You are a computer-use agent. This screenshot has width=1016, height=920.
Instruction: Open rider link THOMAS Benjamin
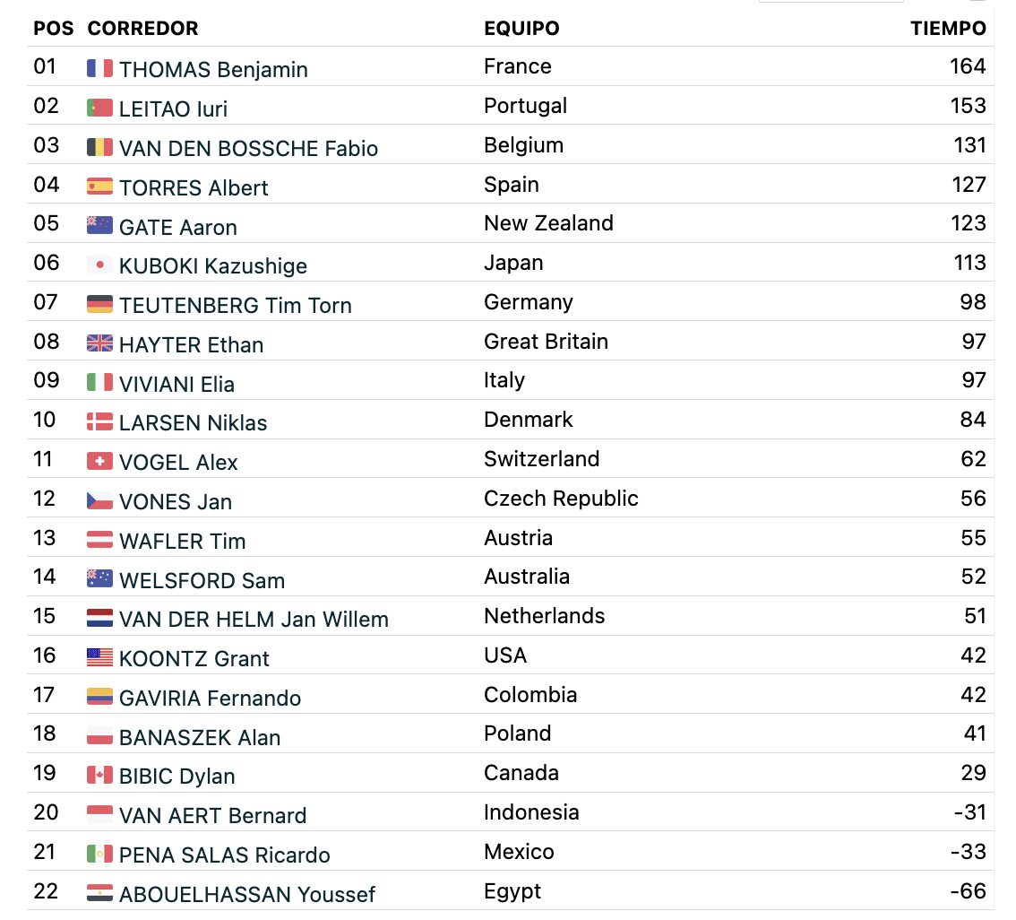(x=213, y=69)
